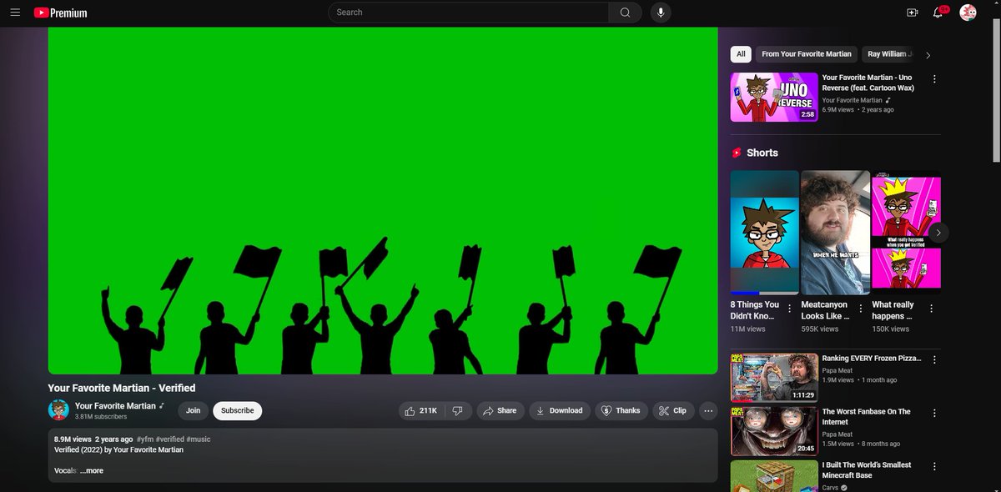Open Your Favorite Martian channel avatar
This screenshot has width=1001, height=492.
click(x=59, y=409)
